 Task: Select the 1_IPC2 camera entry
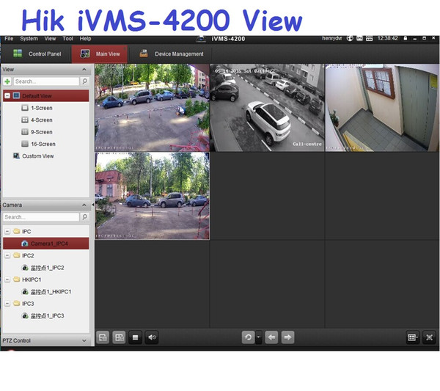[x=46, y=268]
